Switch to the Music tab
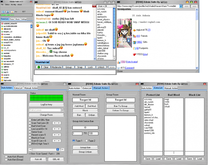The width and height of the screenshot is (208, 165). (18, 19)
